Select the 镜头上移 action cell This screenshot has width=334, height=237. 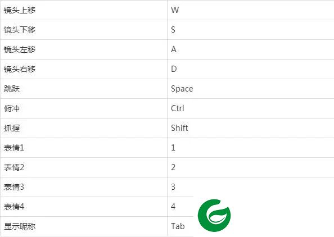pyautogui.click(x=83, y=10)
